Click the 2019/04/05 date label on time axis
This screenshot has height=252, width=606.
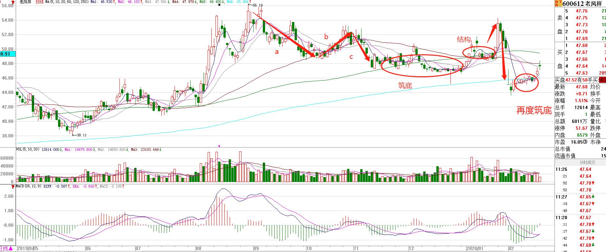(x=28, y=249)
